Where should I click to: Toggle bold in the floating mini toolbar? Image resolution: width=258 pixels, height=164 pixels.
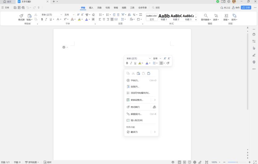click(127, 63)
